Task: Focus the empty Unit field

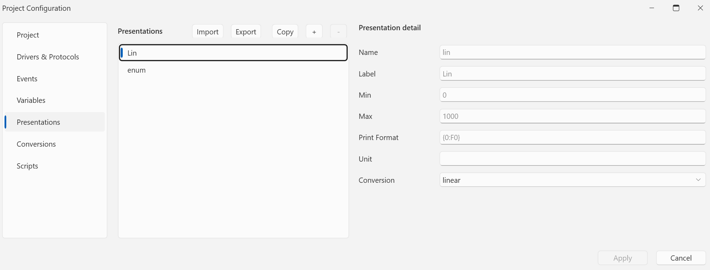Action: pos(573,159)
